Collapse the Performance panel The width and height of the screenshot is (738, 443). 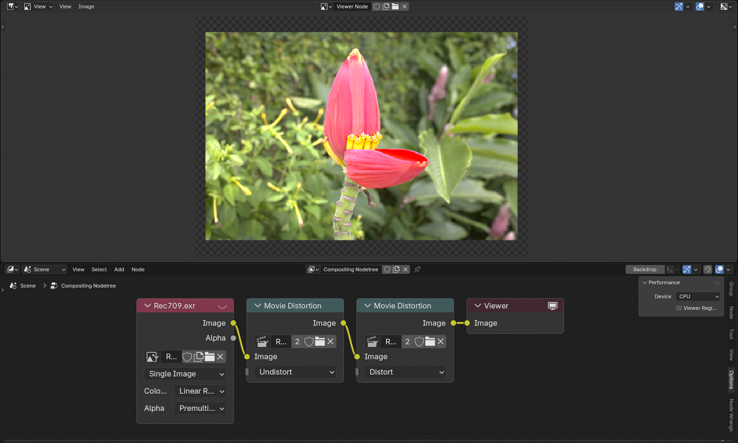[x=645, y=282]
